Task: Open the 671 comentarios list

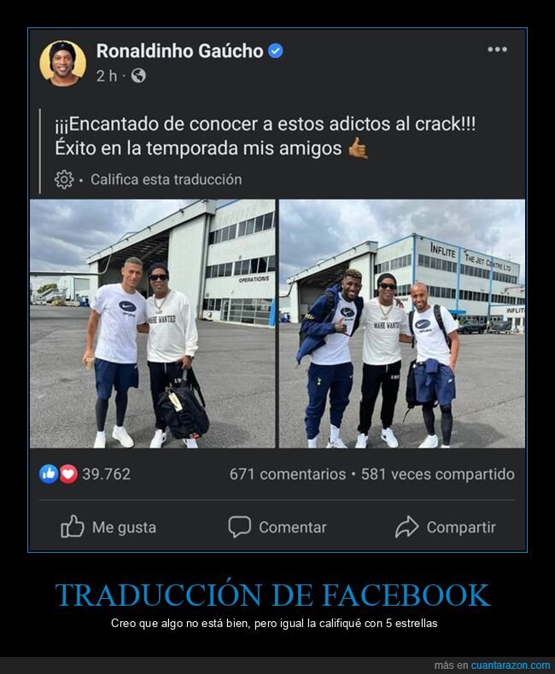Action: click(x=288, y=474)
